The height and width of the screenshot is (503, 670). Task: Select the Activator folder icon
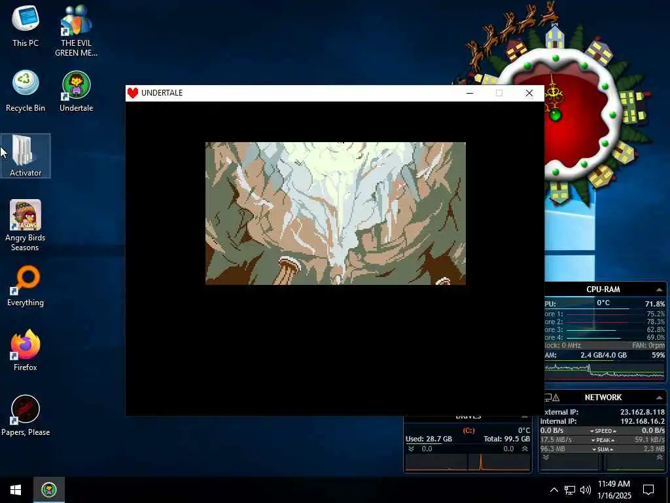[26, 156]
